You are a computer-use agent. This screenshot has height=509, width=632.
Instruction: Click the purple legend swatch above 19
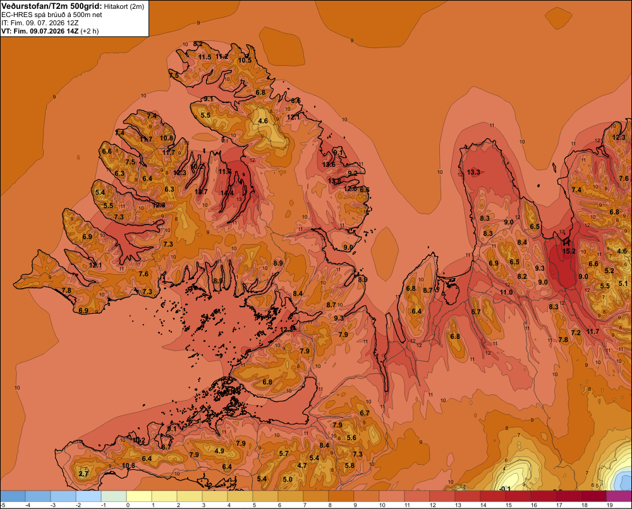(619, 496)
